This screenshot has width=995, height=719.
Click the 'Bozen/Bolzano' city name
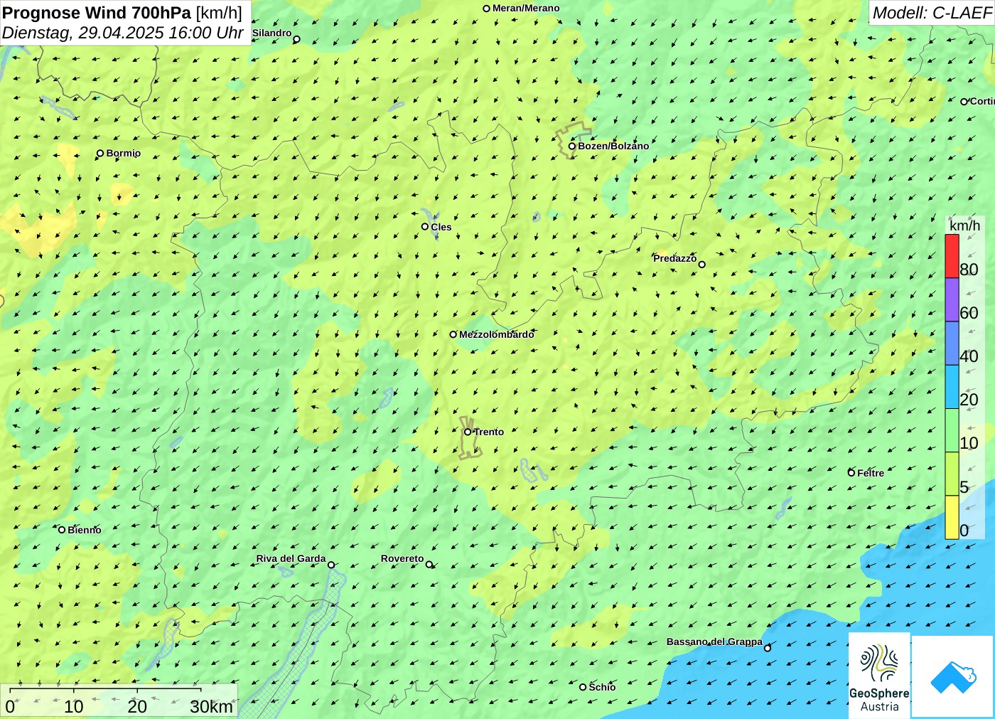pyautogui.click(x=613, y=146)
